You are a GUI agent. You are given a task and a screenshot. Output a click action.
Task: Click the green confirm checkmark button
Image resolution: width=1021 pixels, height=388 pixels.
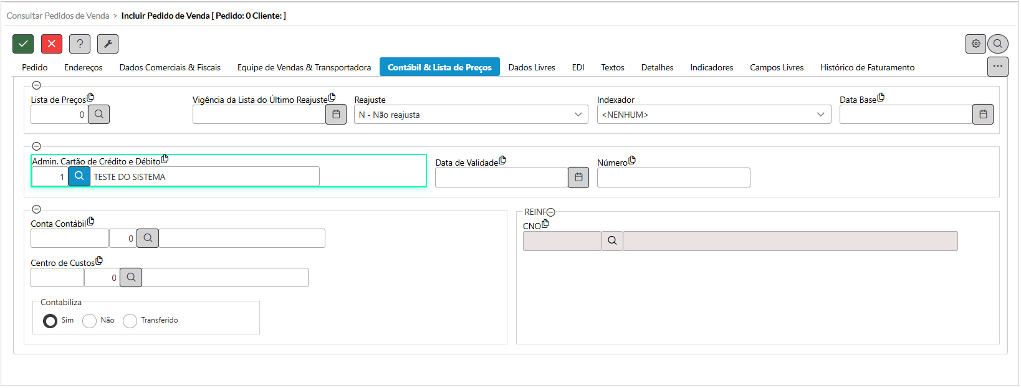[x=23, y=44]
